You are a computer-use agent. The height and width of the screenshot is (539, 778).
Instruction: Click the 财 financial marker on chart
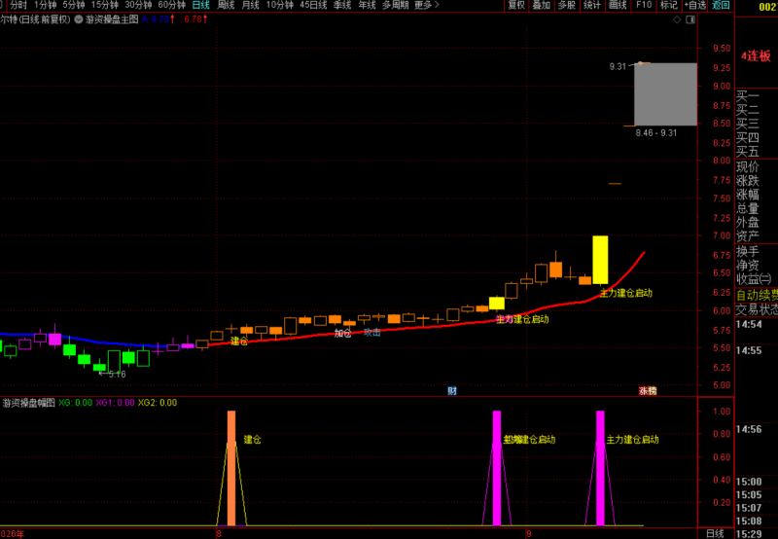[452, 391]
